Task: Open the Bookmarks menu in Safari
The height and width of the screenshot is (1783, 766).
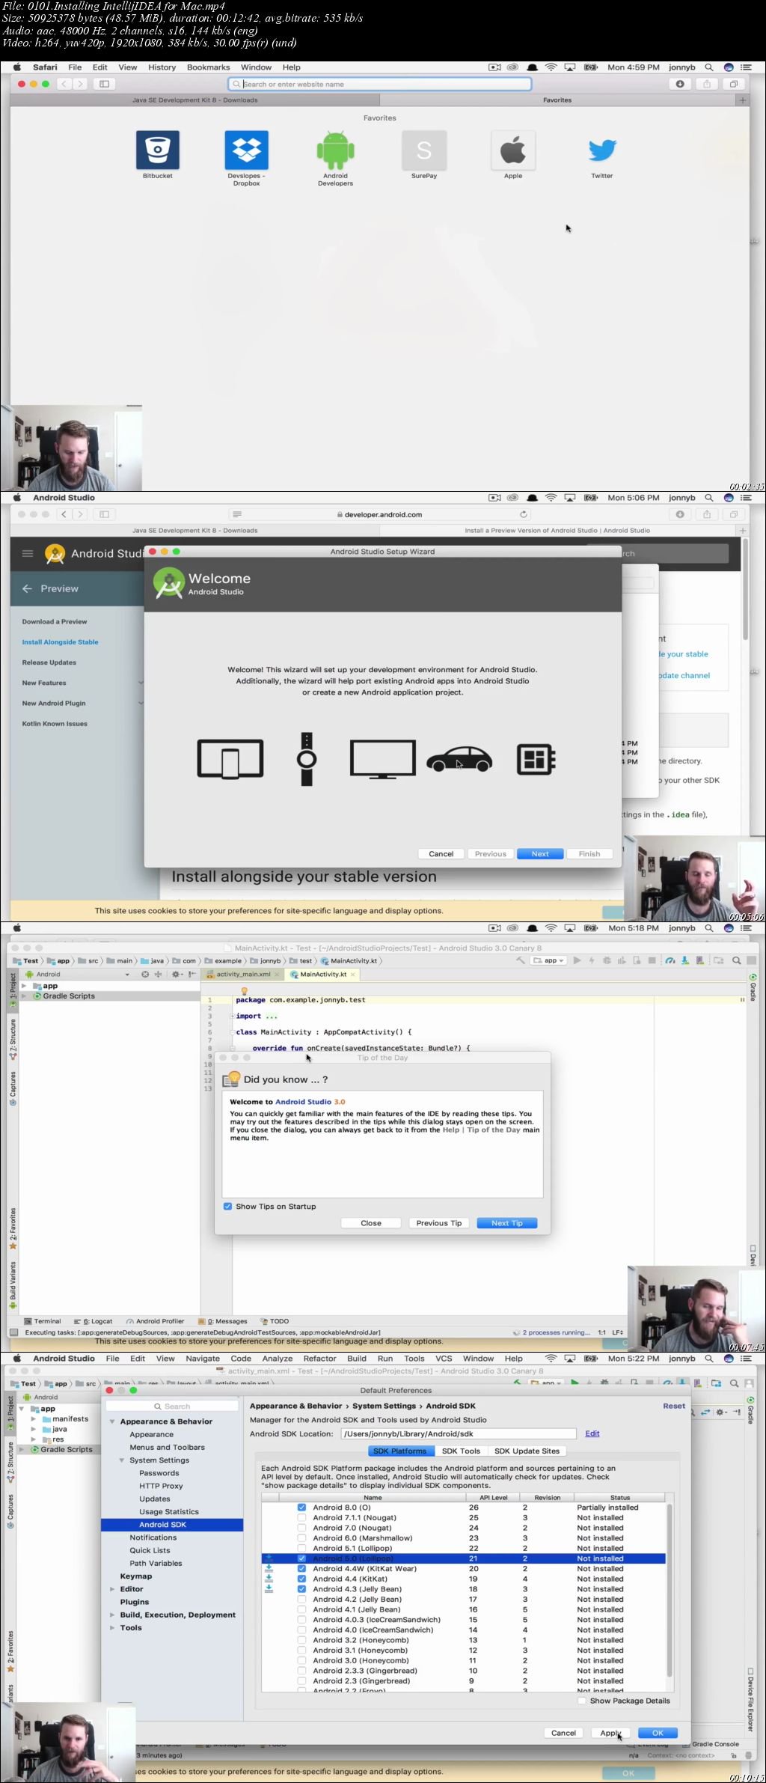Action: tap(208, 67)
